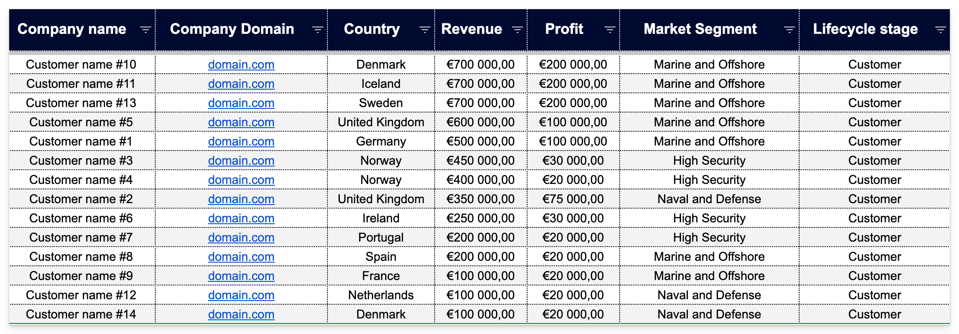Open the Revenue column filter icon

[x=517, y=30]
